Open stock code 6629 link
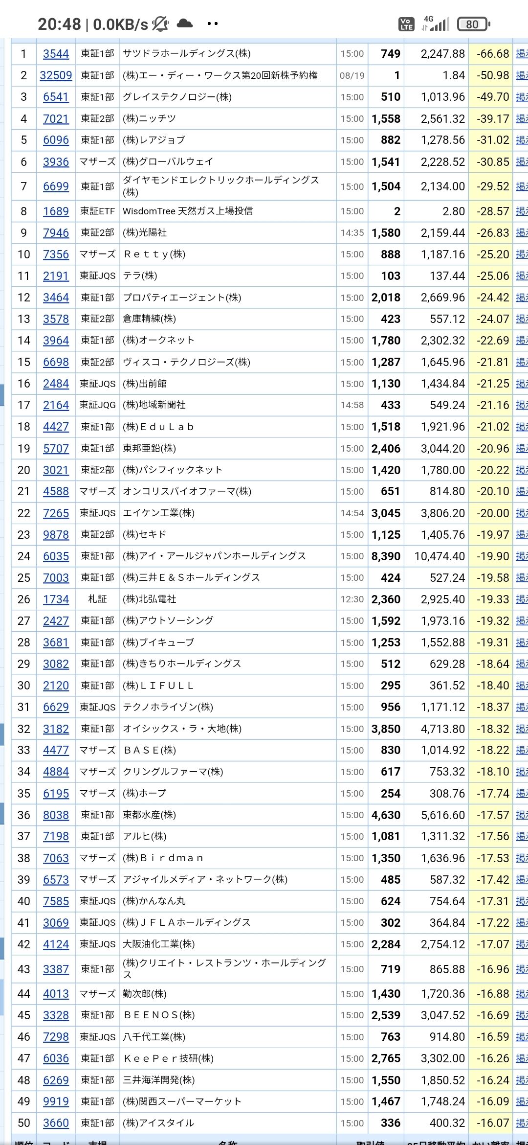This screenshot has width=528, height=1145. [56, 707]
